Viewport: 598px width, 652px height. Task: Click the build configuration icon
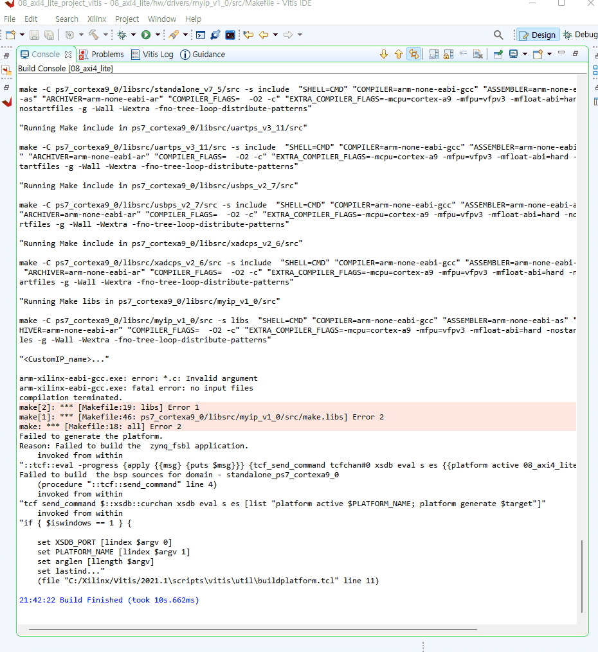[69, 35]
